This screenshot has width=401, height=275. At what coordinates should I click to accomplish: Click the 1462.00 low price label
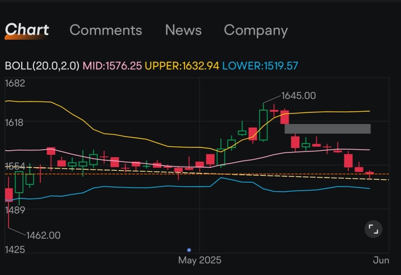click(43, 235)
